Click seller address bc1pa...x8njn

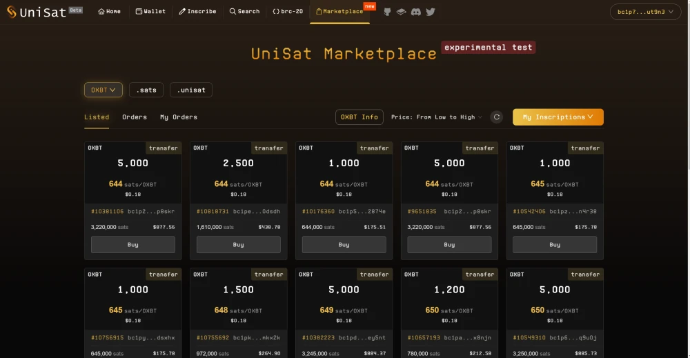point(467,338)
